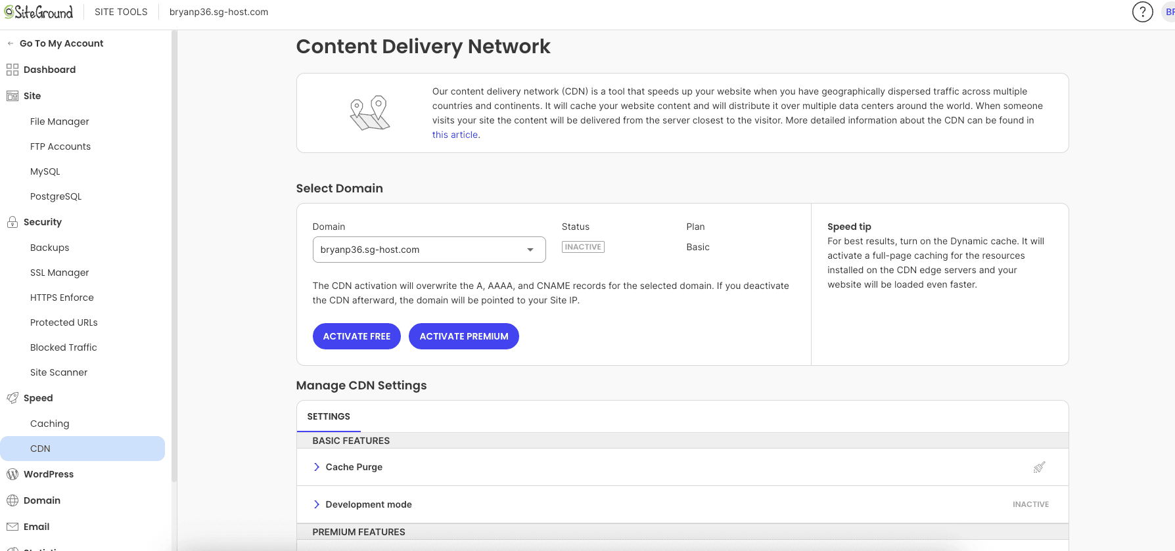This screenshot has width=1175, height=551.
Task: Open the user avatar in the top corner
Action: point(1169,12)
